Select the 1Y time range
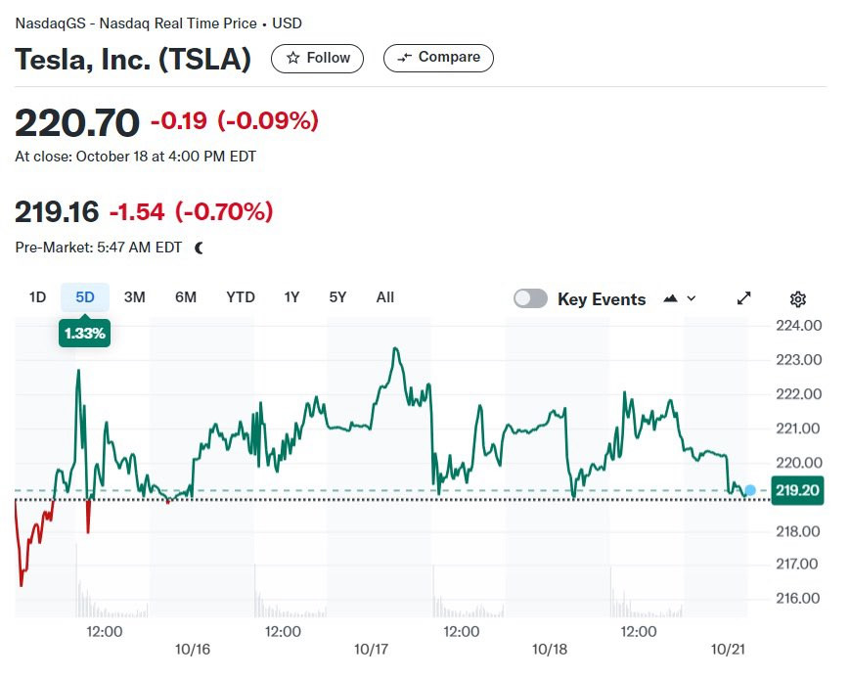 pos(291,297)
